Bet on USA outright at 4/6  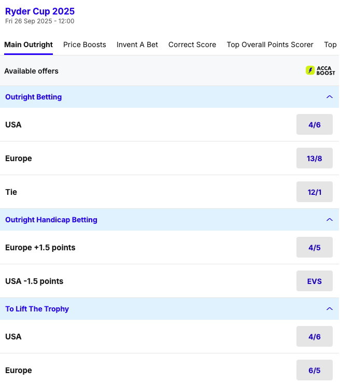tap(314, 124)
